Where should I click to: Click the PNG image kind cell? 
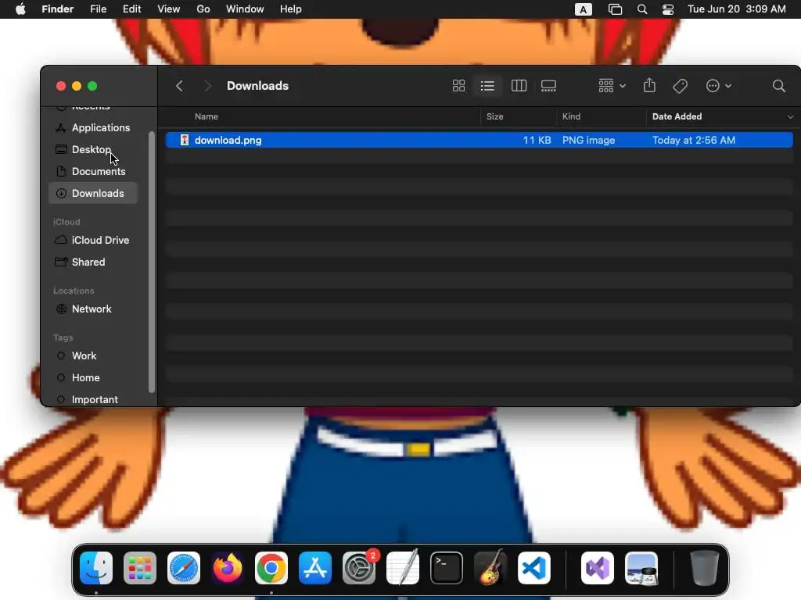click(x=588, y=141)
